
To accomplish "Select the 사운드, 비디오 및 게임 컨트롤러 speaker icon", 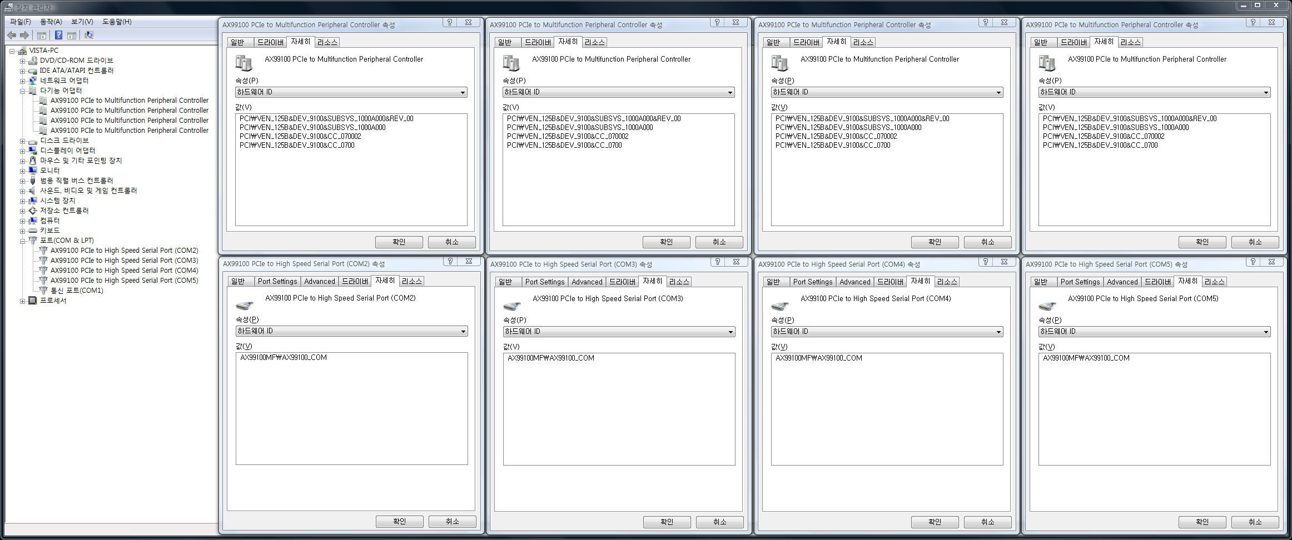I will [x=33, y=191].
